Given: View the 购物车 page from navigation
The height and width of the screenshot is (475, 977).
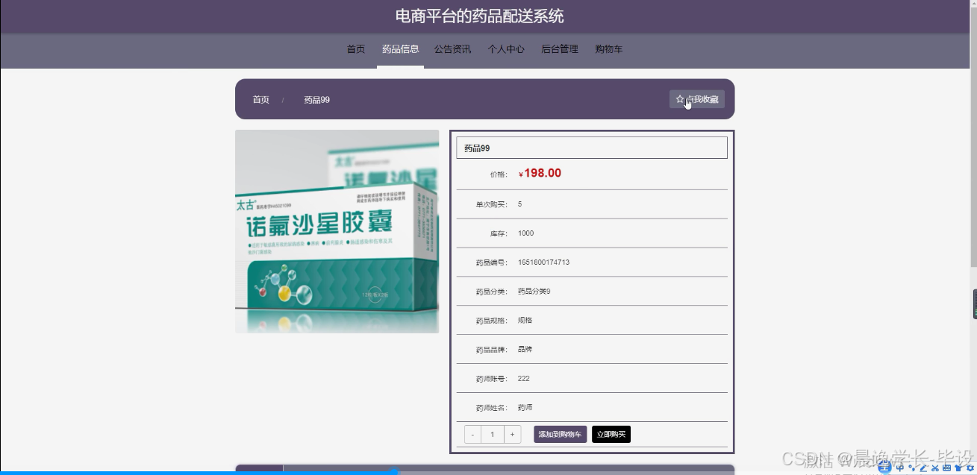Looking at the screenshot, I should [609, 49].
